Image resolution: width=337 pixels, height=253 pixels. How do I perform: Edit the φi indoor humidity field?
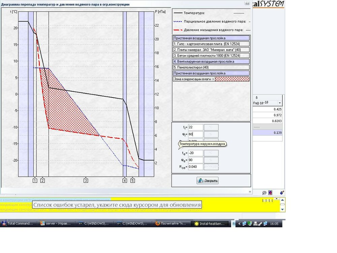tap(195, 134)
